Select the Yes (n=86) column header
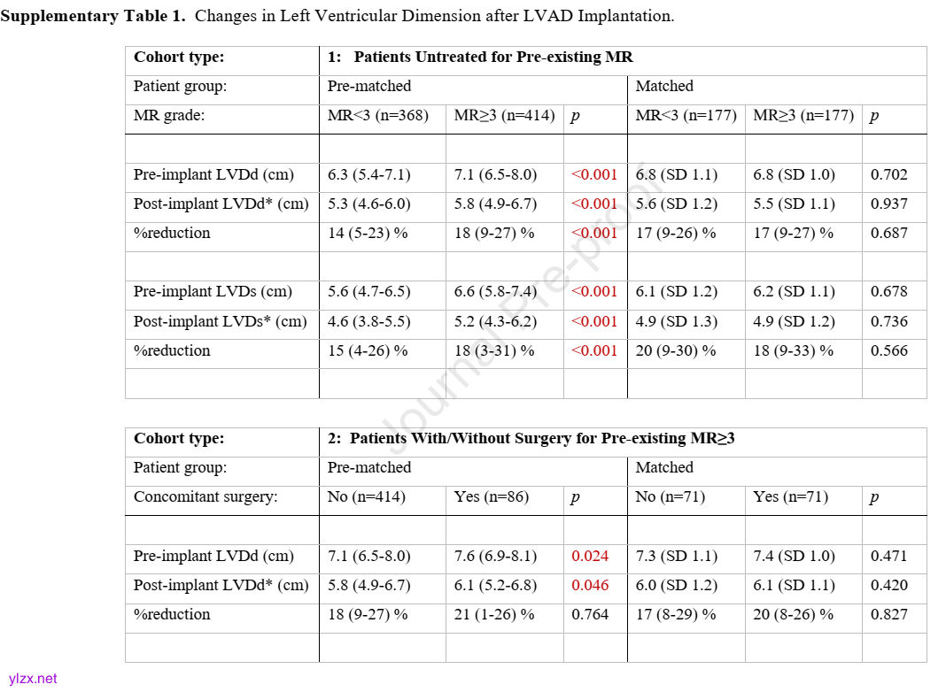 coord(491,497)
